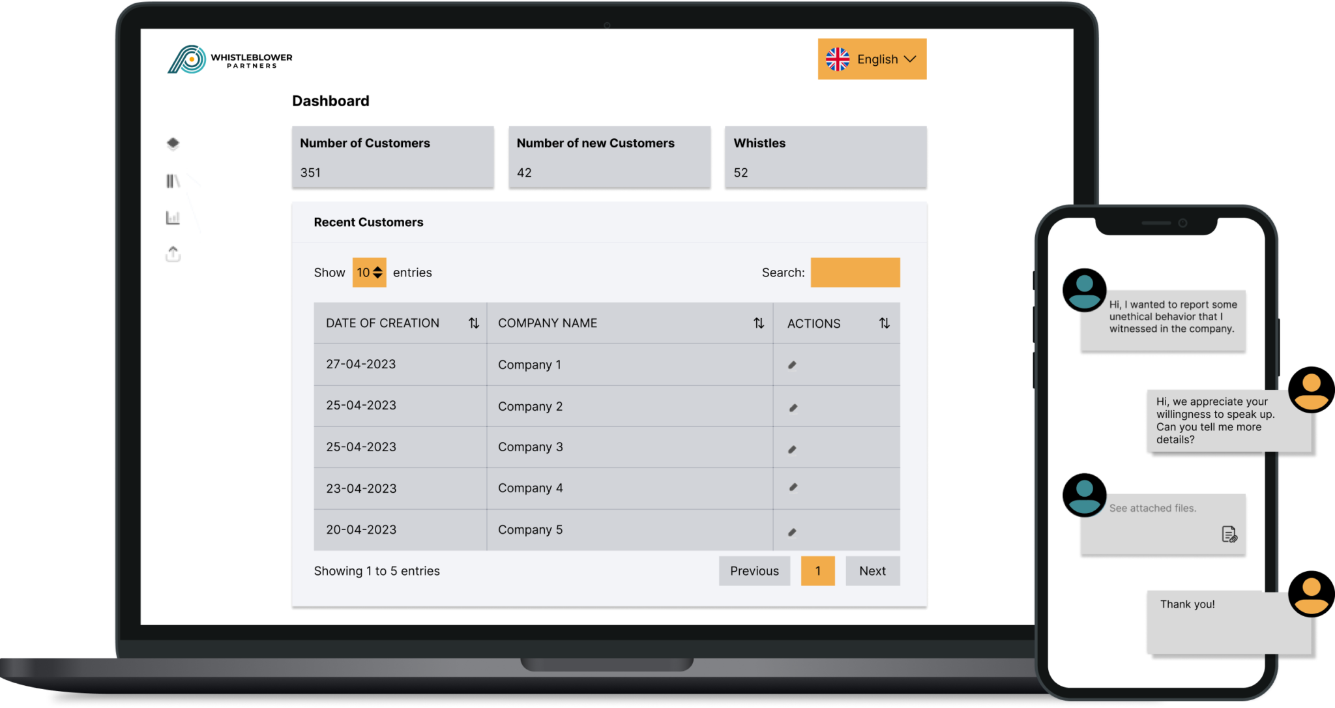Open the layers icon in the sidebar
Image resolution: width=1335 pixels, height=708 pixels.
[x=173, y=143]
